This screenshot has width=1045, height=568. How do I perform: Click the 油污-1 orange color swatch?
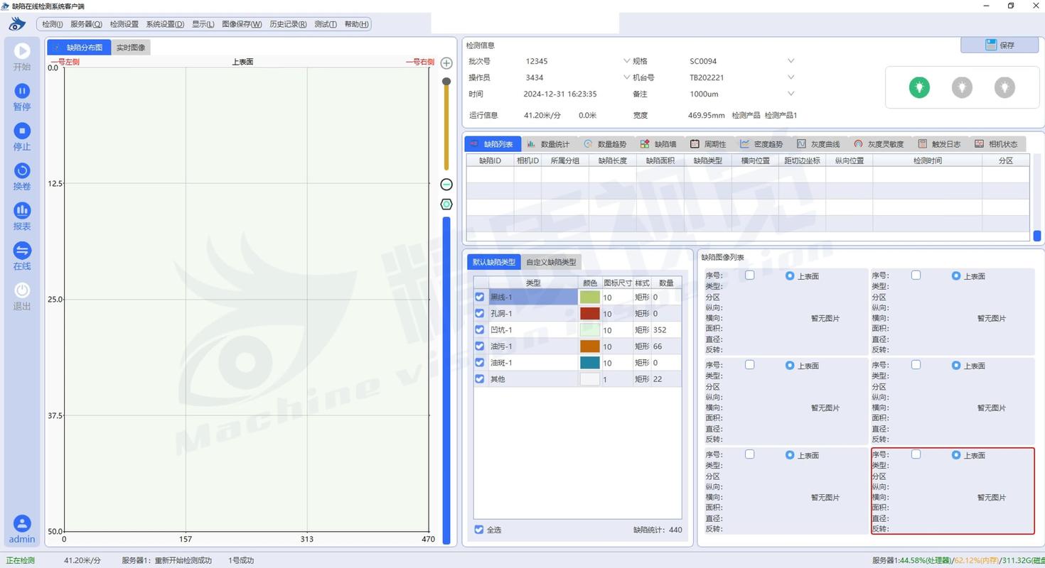590,346
